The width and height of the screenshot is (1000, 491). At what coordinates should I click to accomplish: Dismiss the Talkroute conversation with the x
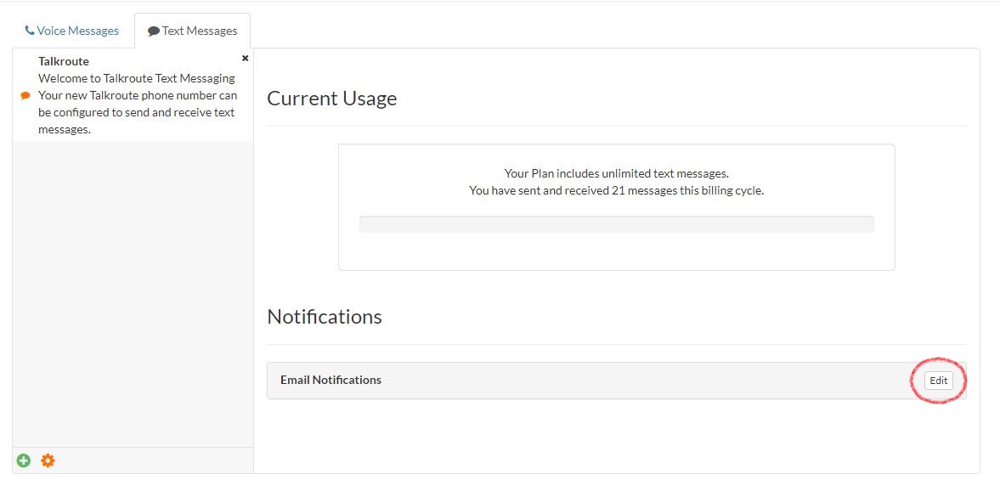click(x=246, y=59)
